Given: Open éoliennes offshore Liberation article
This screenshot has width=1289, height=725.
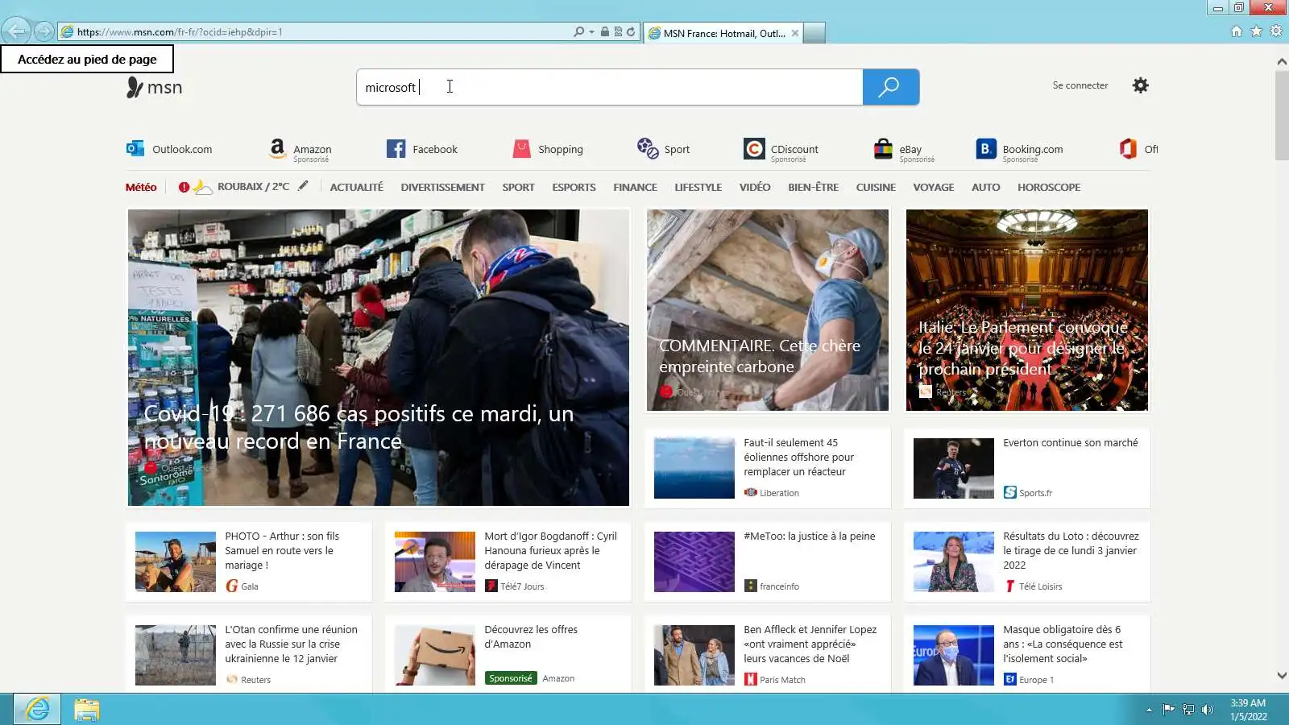Looking at the screenshot, I should 767,468.
